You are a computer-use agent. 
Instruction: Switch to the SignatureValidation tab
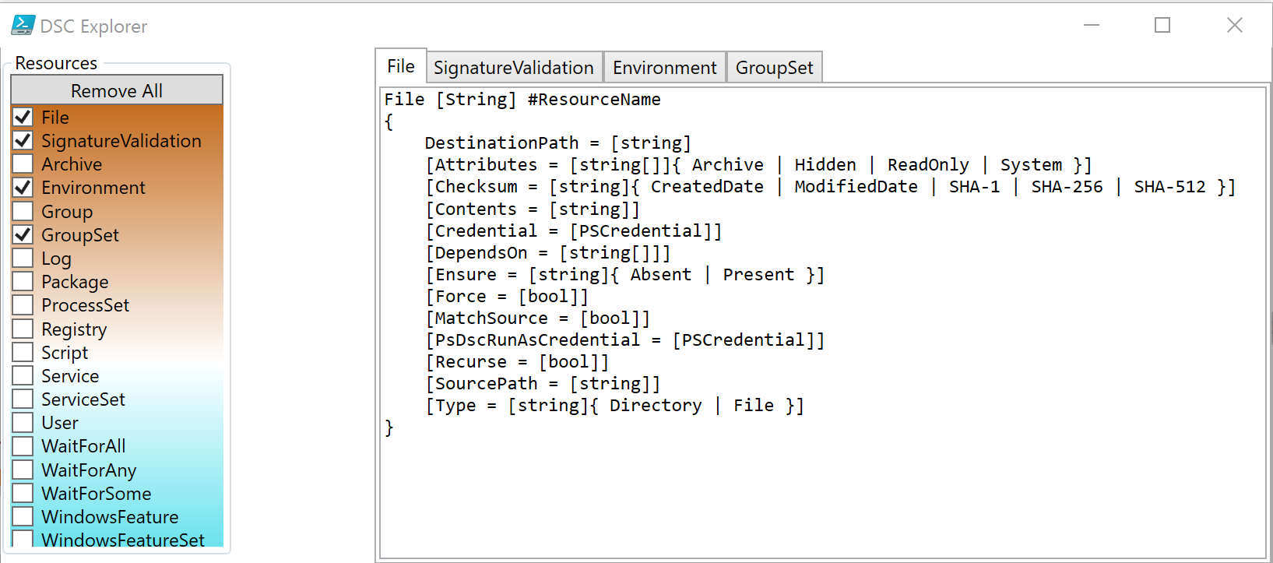[514, 68]
